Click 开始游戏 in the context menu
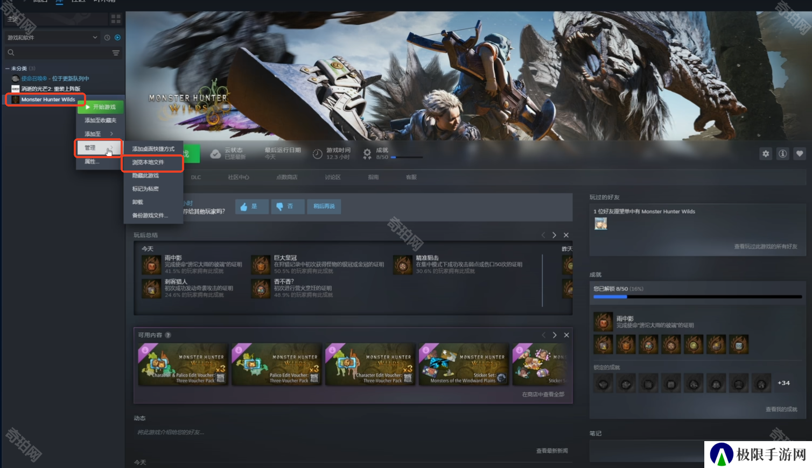This screenshot has height=468, width=812. [x=101, y=107]
